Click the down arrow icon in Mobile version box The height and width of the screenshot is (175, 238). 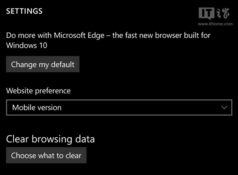(224, 107)
